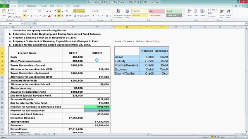Select cell with Cash debit $87,000
The image size is (248, 139).
(73, 57)
